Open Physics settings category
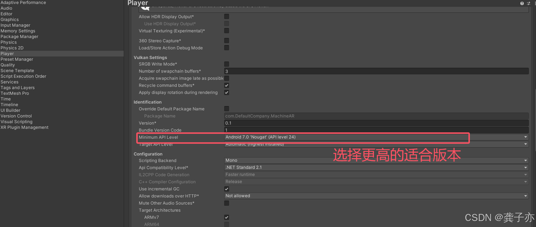 (x=9, y=42)
